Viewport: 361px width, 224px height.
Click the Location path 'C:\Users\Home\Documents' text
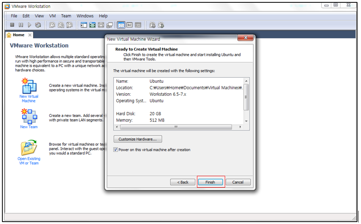(196, 88)
